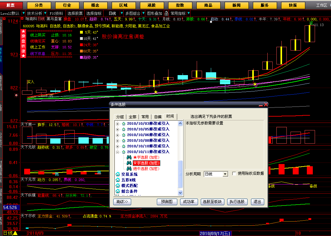Viewport: 331px width, 236px height.
Task: Click the 选股至板块 button
Action: (212, 202)
